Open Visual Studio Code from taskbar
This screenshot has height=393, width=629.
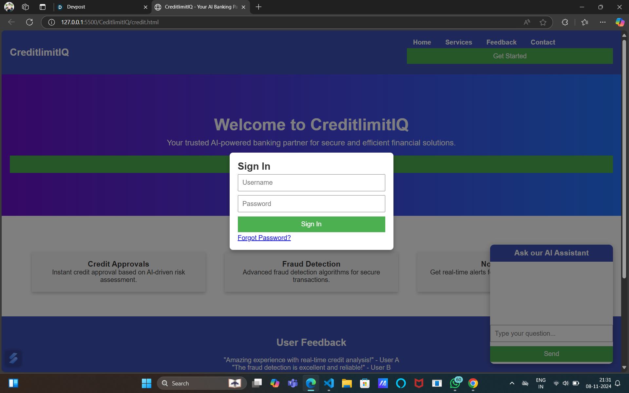[x=329, y=383]
